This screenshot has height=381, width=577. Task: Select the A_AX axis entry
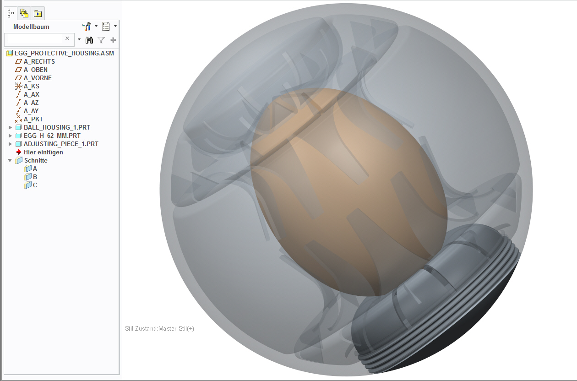pos(32,94)
